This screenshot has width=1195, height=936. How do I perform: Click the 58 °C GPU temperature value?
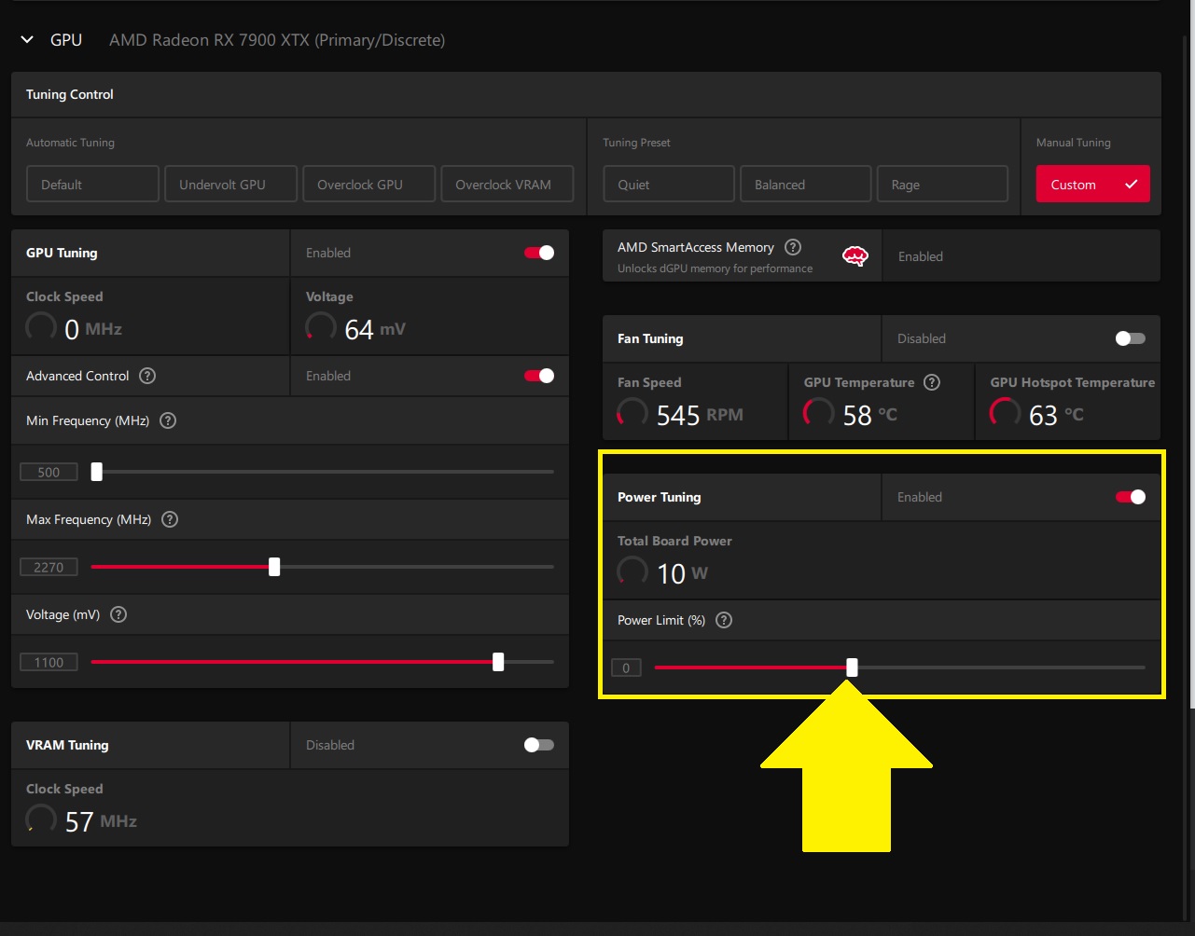(x=870, y=415)
